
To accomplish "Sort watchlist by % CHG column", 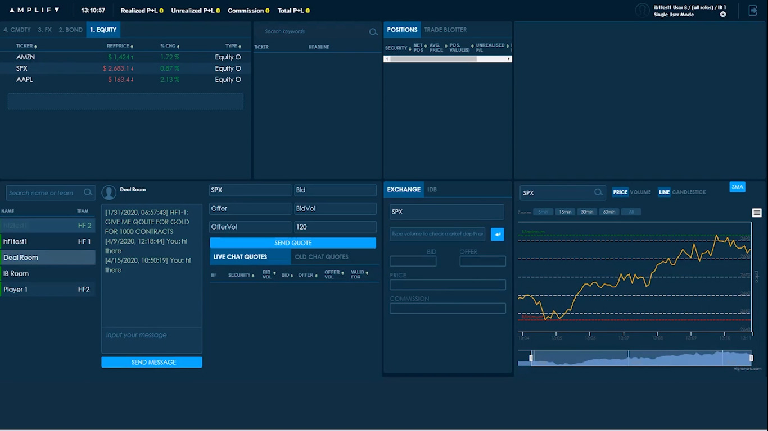I will 169,46.
